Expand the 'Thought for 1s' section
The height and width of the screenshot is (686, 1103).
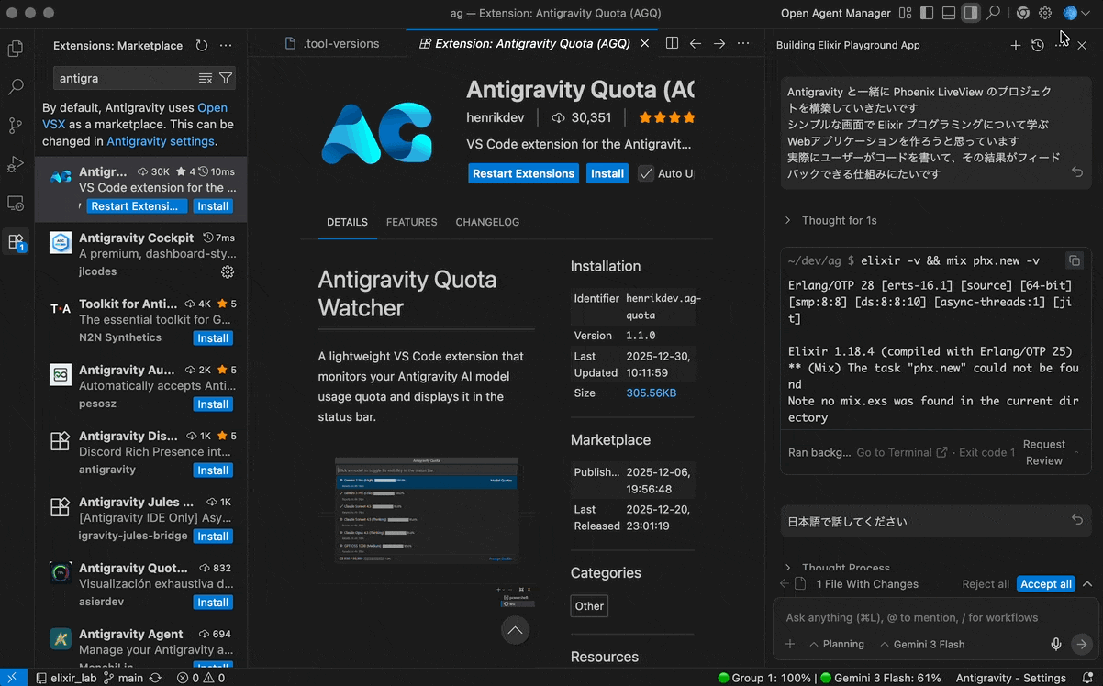coord(831,220)
